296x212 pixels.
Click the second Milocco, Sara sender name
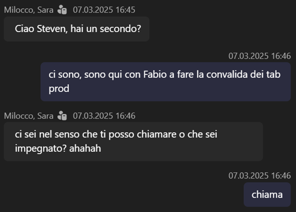coord(29,116)
